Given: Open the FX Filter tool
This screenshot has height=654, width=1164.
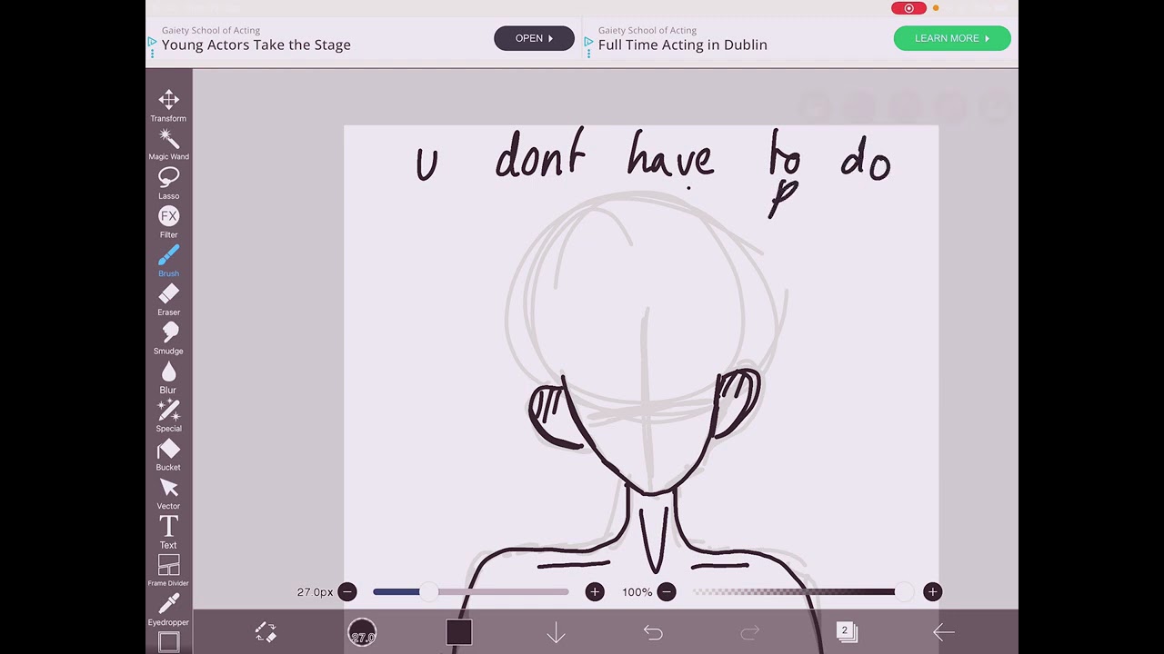Looking at the screenshot, I should pyautogui.click(x=168, y=222).
